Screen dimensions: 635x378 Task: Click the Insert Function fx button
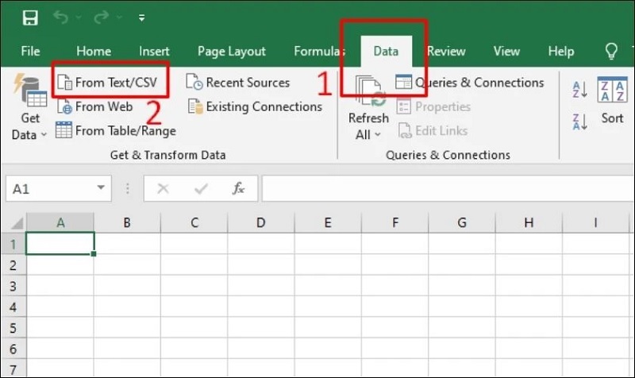(238, 188)
